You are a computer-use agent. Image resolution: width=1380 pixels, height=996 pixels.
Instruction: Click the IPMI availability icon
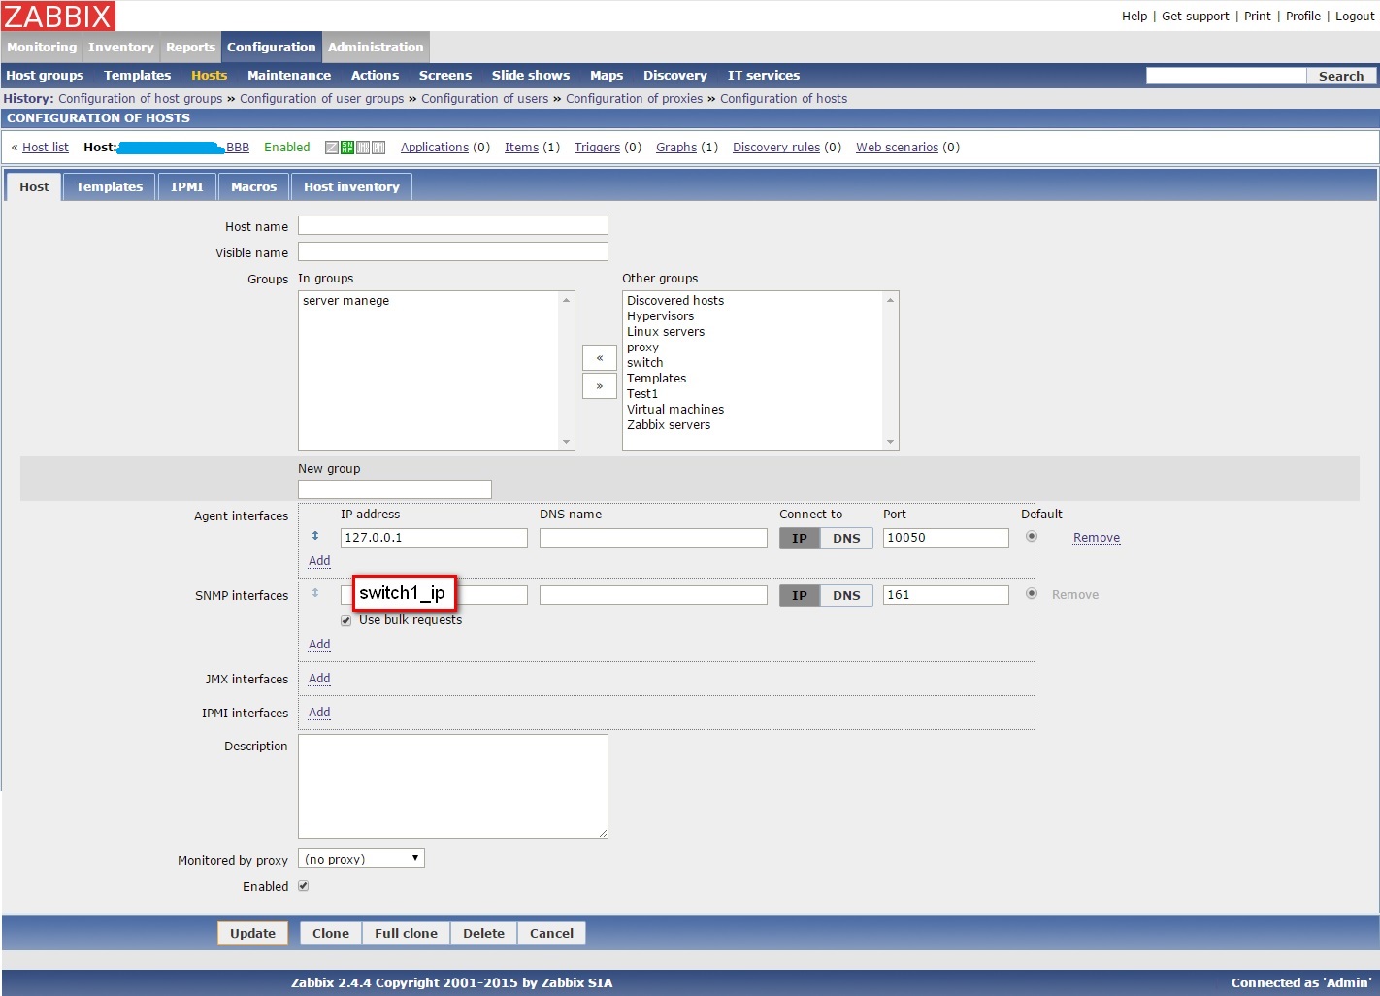pos(378,148)
